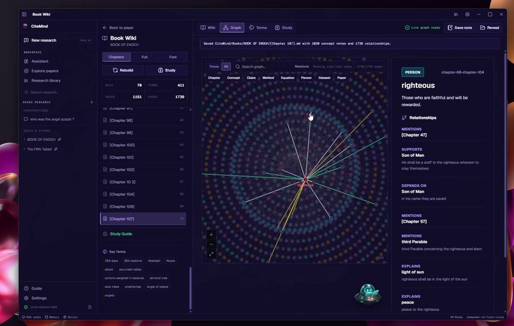This screenshot has height=326, width=514.
Task: Select the Graph tab
Action: coord(232,27)
